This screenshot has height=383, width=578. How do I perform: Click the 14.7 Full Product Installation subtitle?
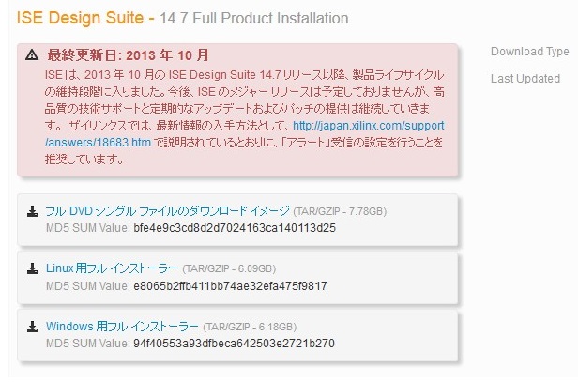254,18
